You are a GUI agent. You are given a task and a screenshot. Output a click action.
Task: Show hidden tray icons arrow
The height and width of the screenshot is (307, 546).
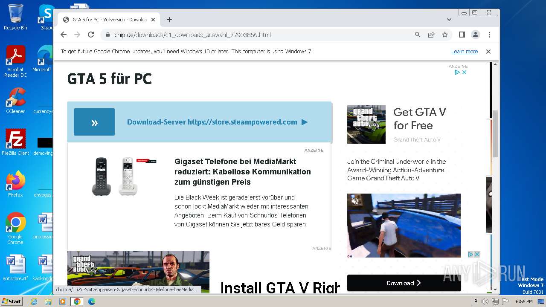[x=476, y=301]
